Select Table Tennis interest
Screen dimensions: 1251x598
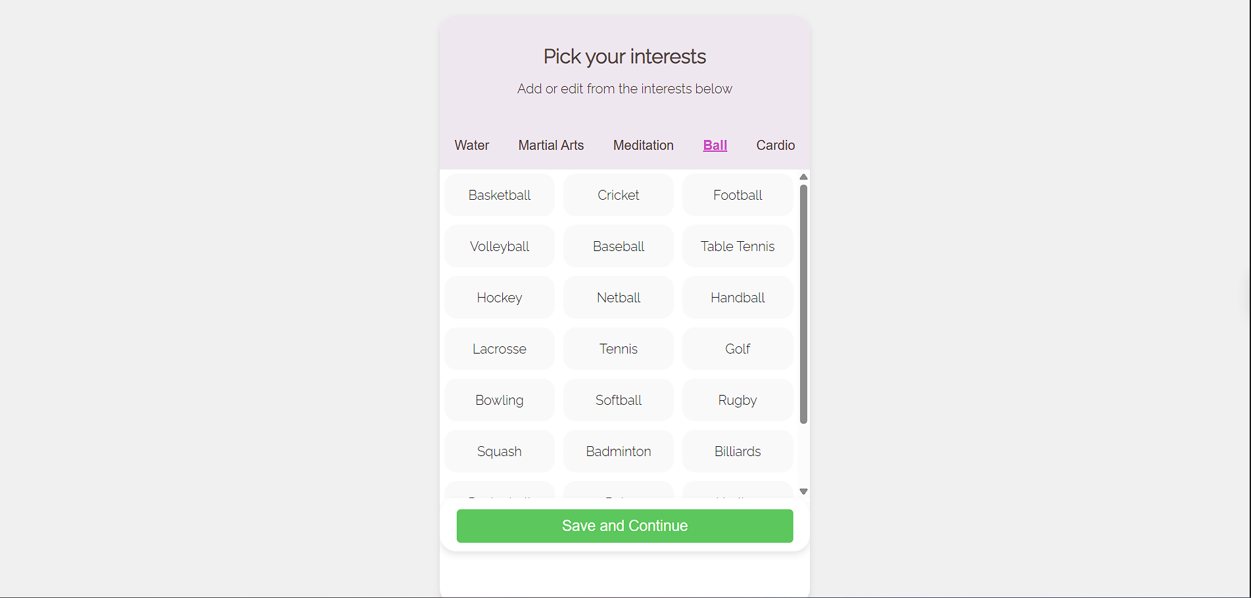pyautogui.click(x=738, y=246)
